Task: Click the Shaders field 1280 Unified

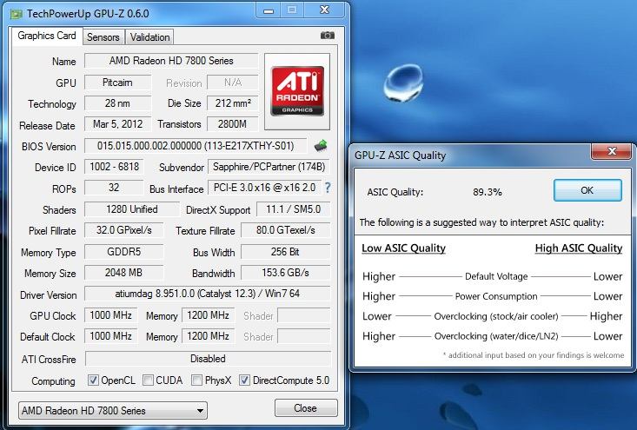Action: (x=131, y=209)
